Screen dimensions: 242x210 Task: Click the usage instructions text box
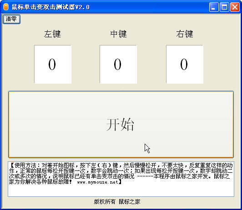121,179
